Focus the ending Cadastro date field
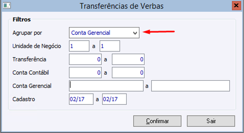The width and height of the screenshot is (244, 133). pyautogui.click(x=114, y=99)
